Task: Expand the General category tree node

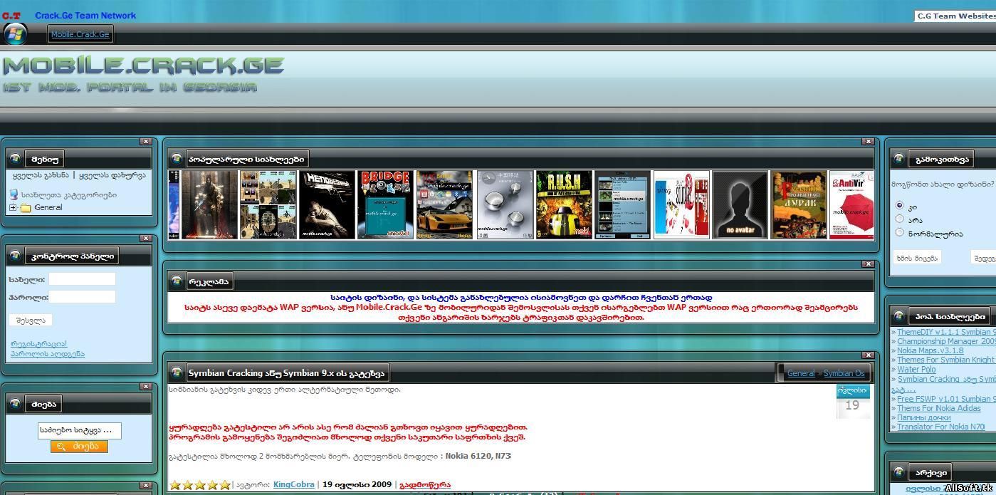Action: [13, 208]
